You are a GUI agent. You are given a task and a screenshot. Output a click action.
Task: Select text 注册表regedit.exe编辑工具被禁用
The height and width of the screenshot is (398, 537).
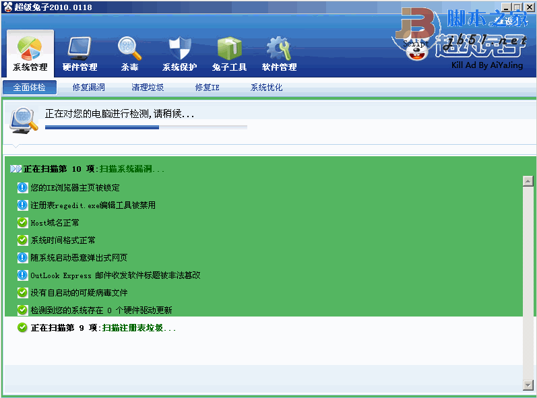tap(93, 205)
